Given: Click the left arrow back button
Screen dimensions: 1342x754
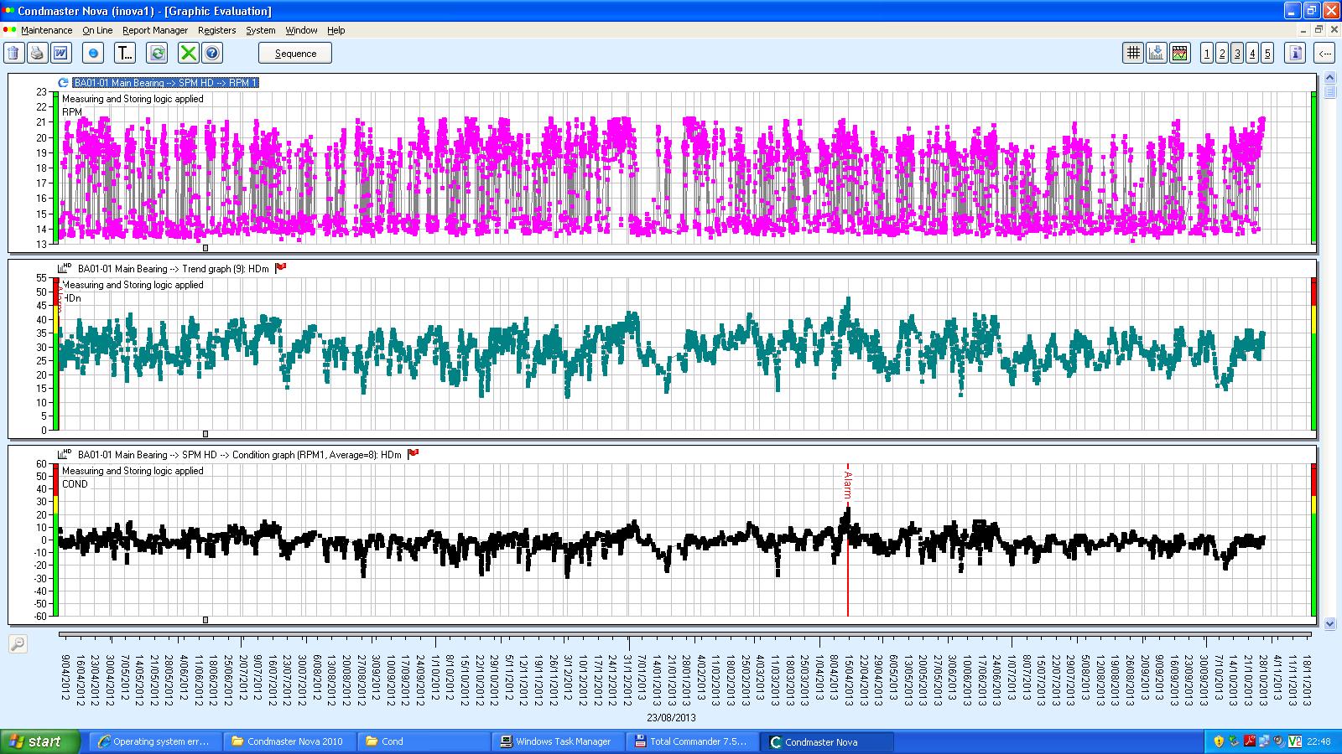Looking at the screenshot, I should tap(1324, 54).
